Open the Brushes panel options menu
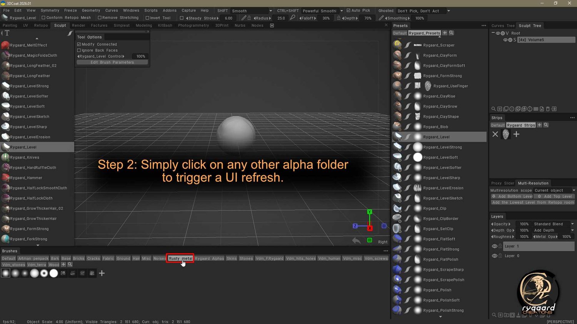The height and width of the screenshot is (324, 577). (x=385, y=251)
